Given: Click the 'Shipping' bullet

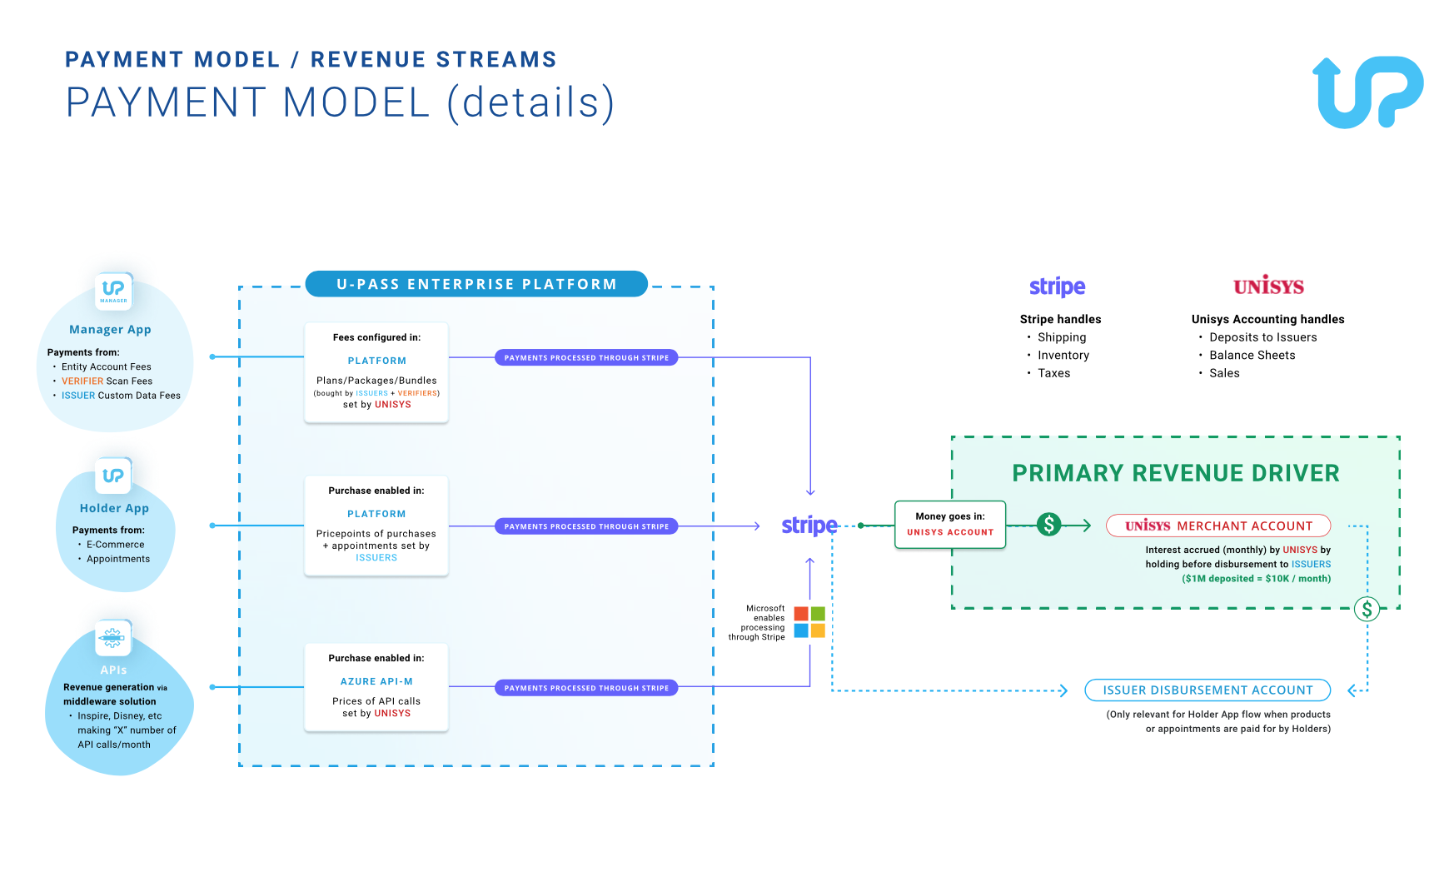Looking at the screenshot, I should (x=1062, y=337).
